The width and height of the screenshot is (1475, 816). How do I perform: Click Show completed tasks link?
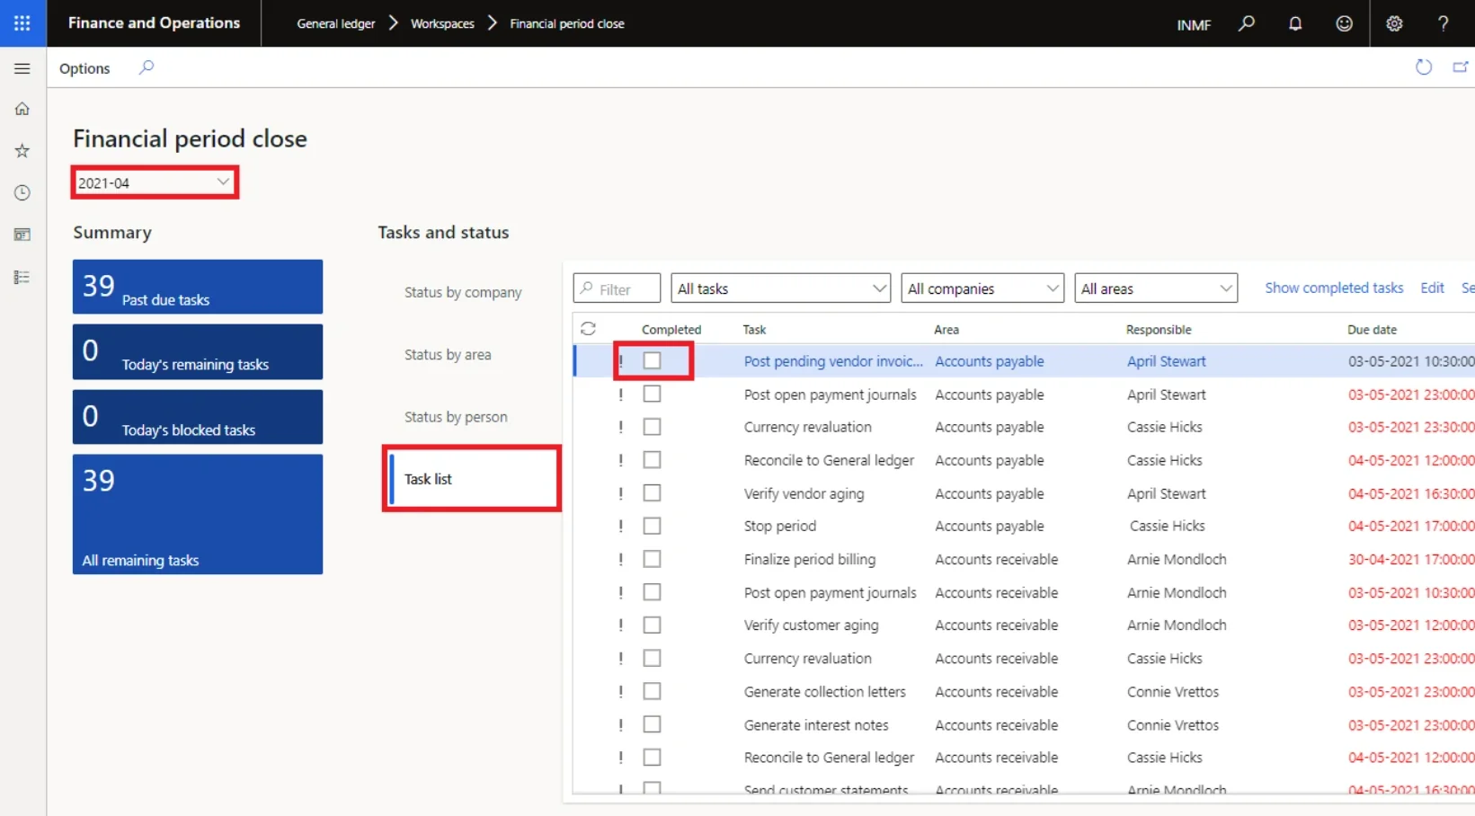1334,288
